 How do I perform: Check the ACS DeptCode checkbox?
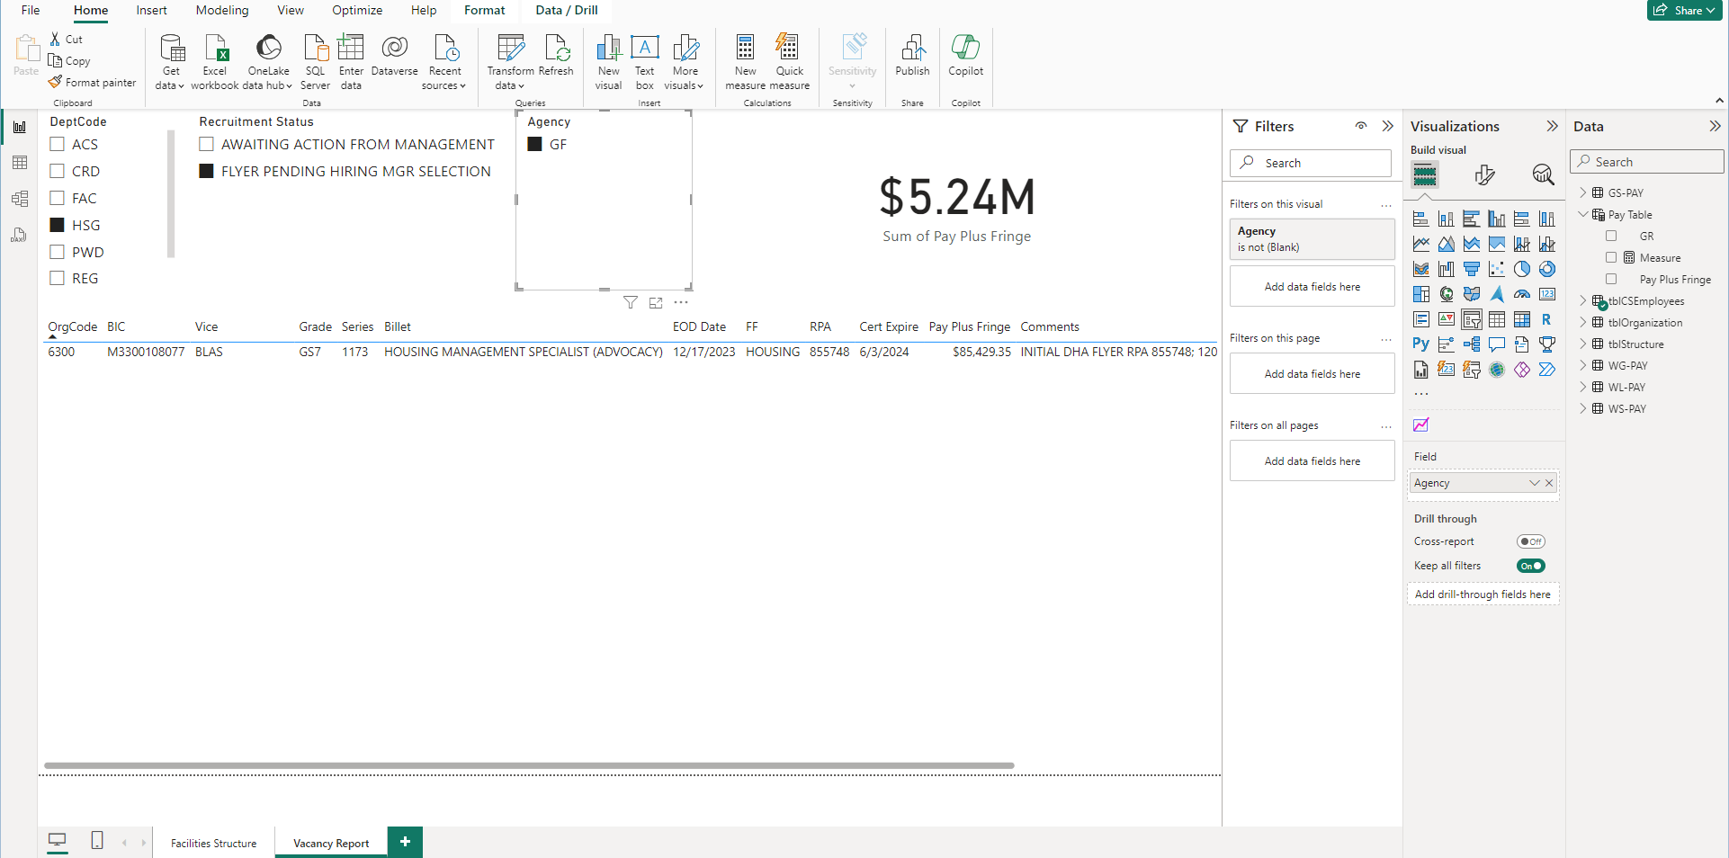(57, 144)
